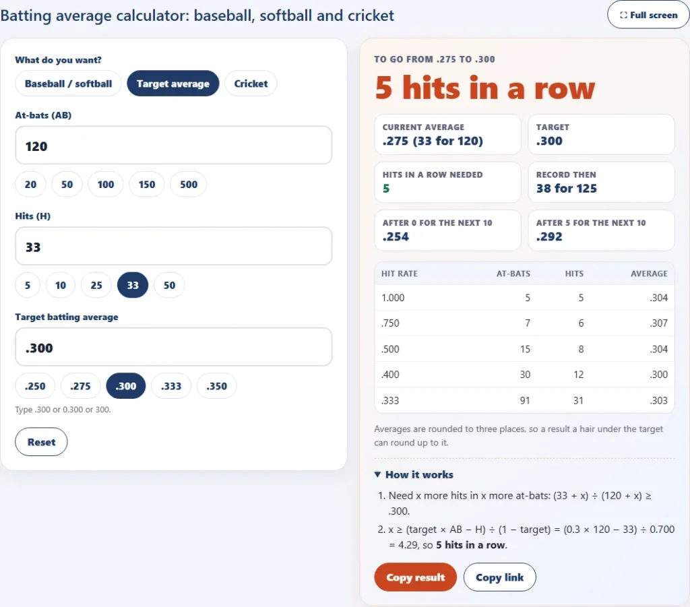Set target to .275 preset
This screenshot has height=607, width=690.
coord(81,386)
